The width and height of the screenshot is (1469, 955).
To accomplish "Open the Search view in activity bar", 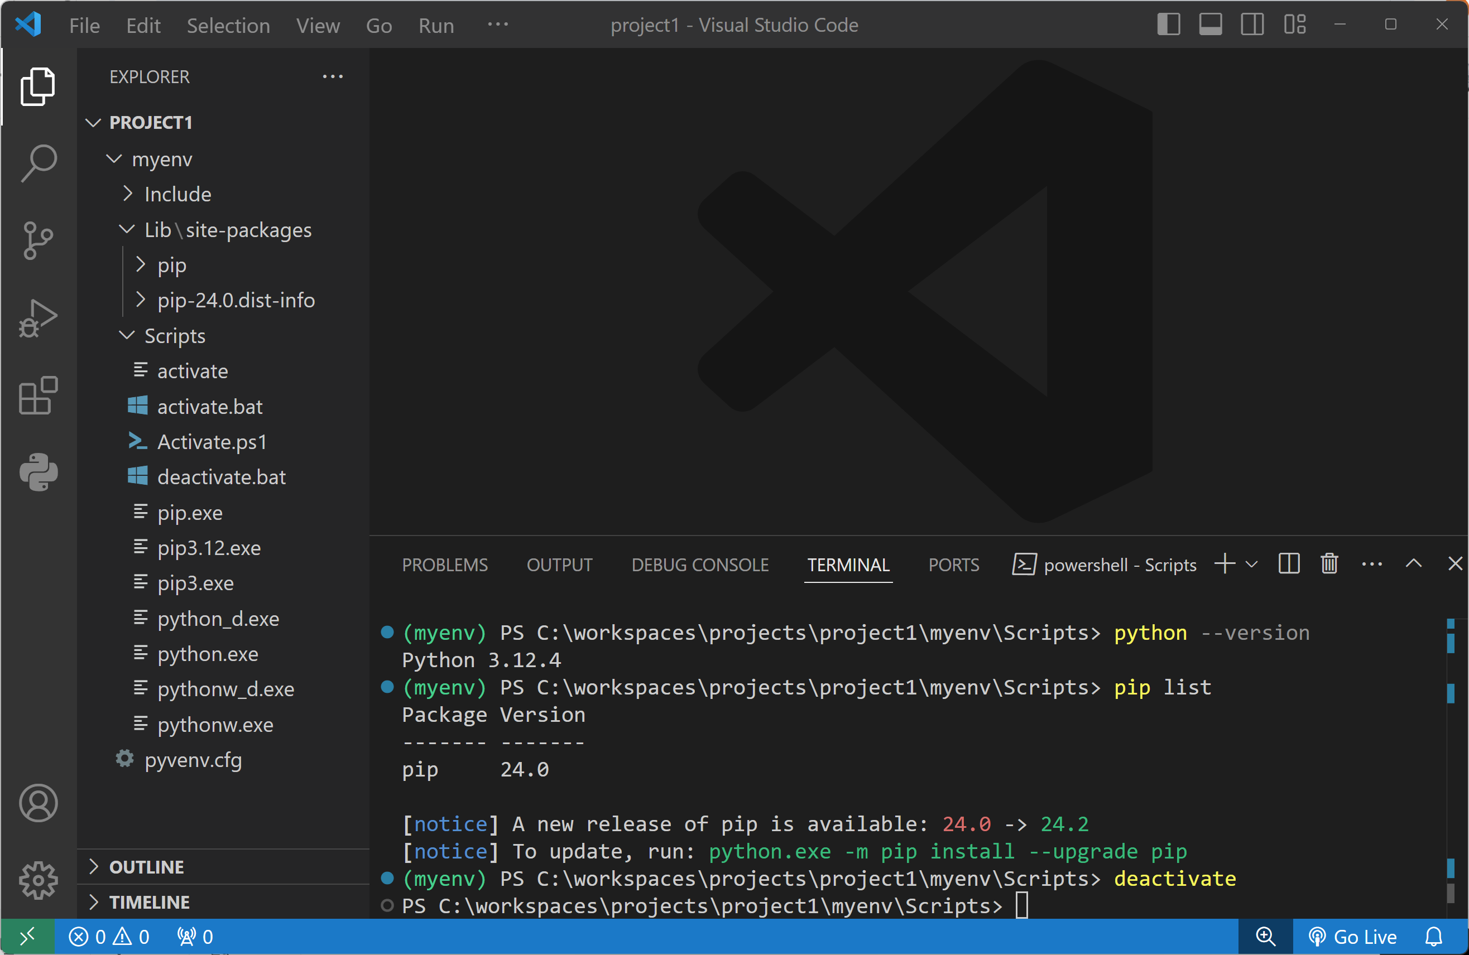I will pos(39,163).
